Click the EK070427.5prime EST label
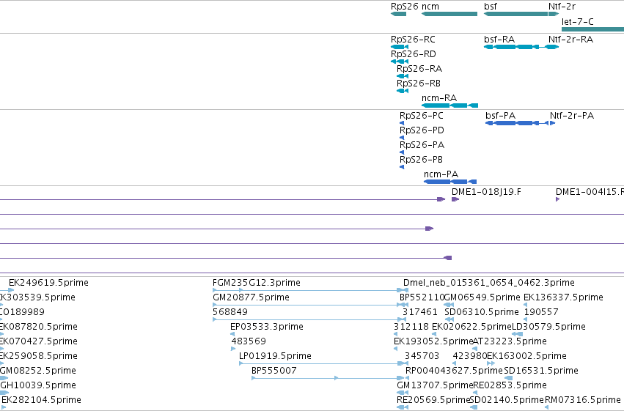This screenshot has width=624, height=411. click(x=39, y=341)
